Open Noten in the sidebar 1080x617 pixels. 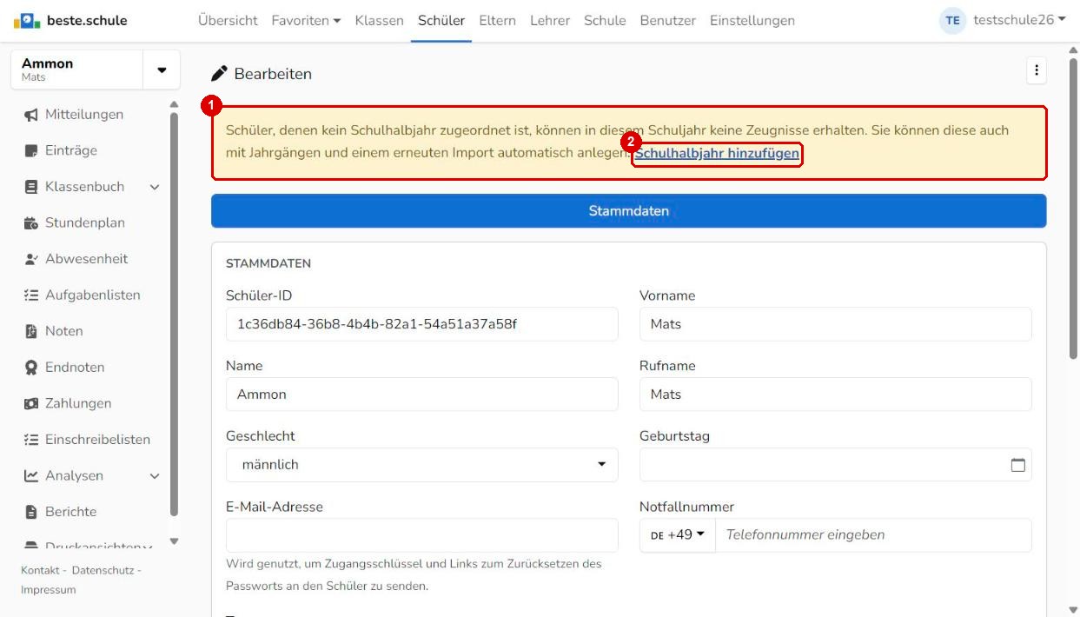[64, 331]
